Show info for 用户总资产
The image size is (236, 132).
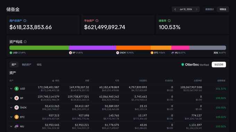[x=25, y=21]
